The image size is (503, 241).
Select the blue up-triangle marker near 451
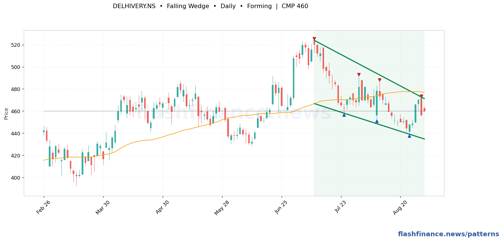click(x=377, y=121)
